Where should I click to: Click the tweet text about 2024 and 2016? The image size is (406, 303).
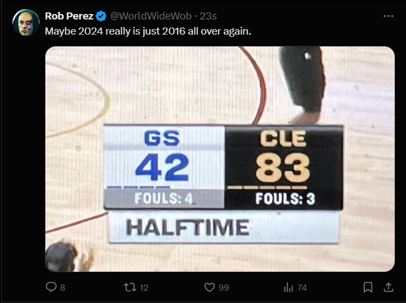[148, 31]
